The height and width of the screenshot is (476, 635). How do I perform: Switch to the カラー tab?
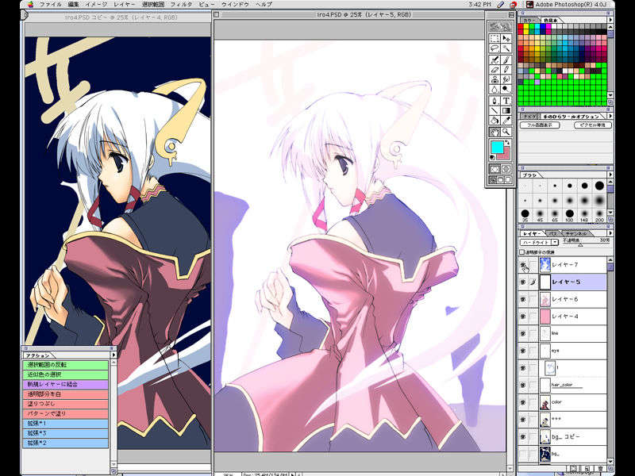click(x=529, y=20)
